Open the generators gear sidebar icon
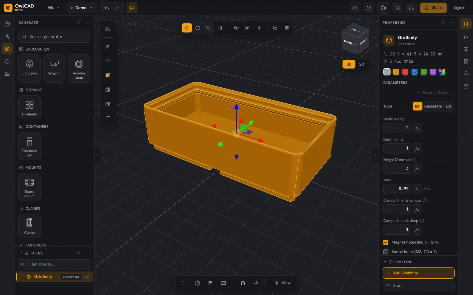 point(7,49)
